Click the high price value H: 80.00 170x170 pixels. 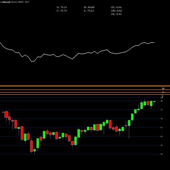(x=89, y=7)
